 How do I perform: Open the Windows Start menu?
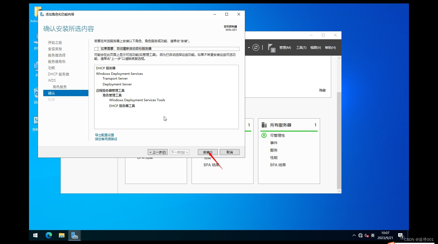[35, 235]
